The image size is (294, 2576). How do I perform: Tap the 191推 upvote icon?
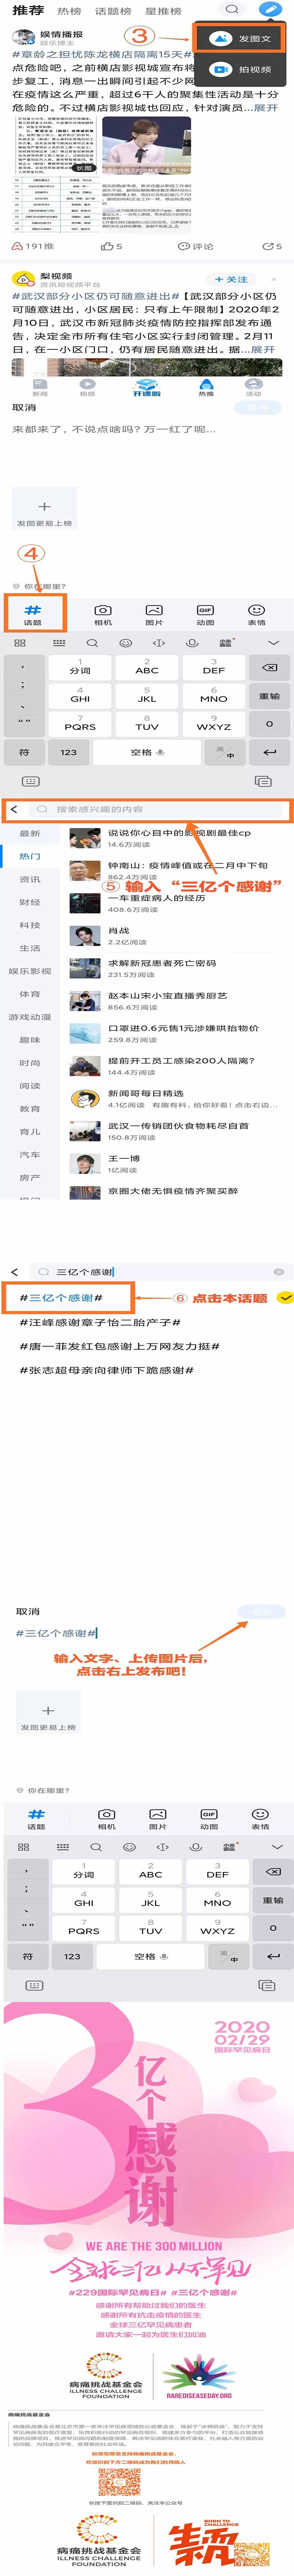tap(16, 246)
